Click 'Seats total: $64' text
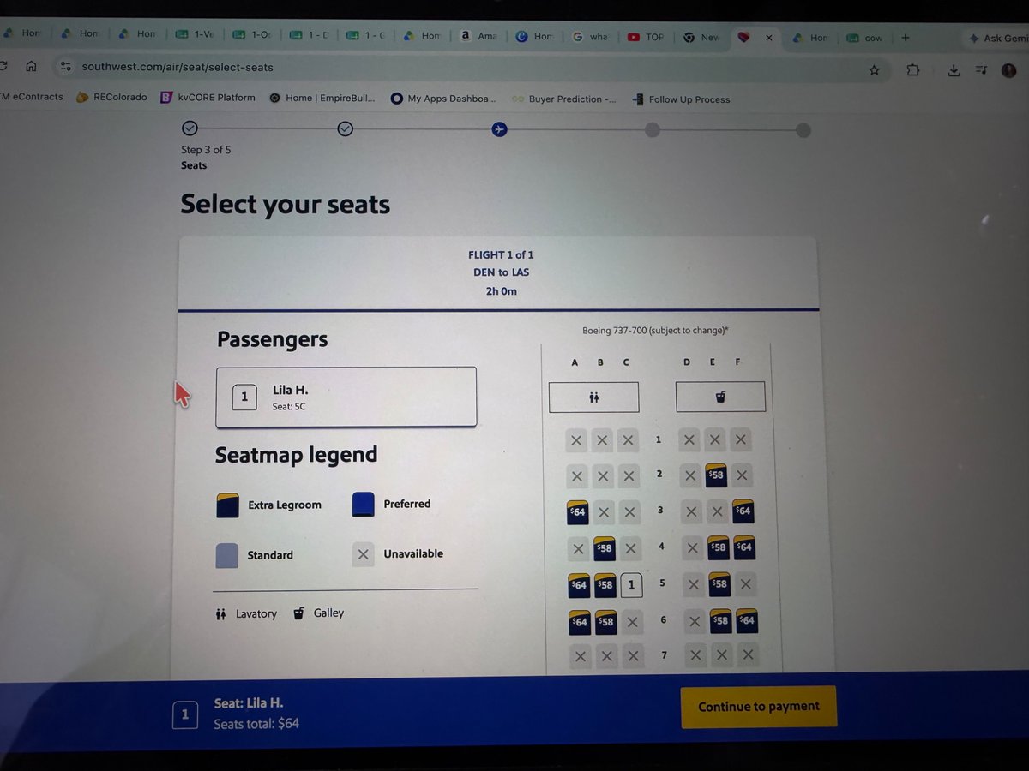 click(256, 724)
